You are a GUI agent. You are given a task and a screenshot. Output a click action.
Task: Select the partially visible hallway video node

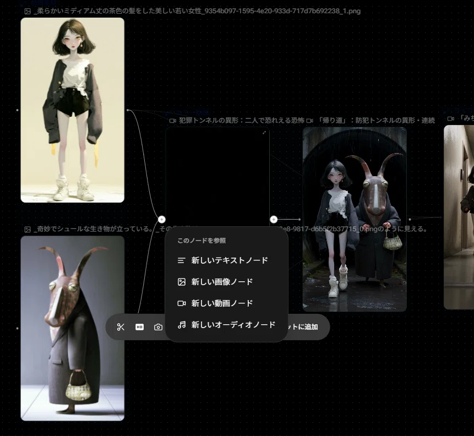pyautogui.click(x=459, y=217)
